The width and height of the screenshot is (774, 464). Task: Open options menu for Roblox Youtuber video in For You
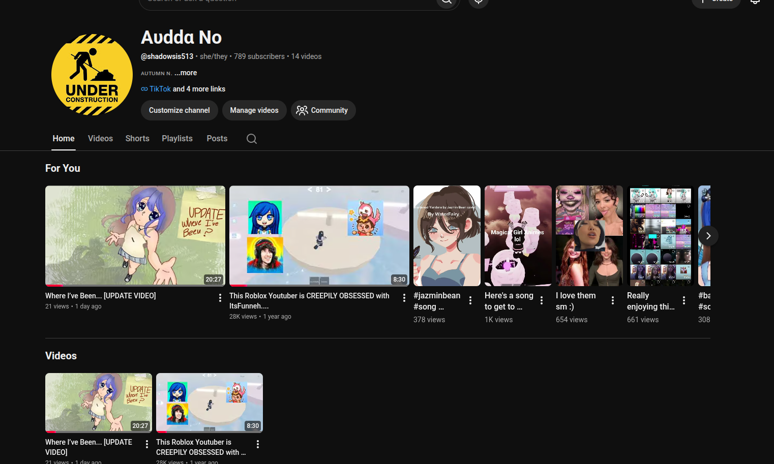pyautogui.click(x=404, y=298)
